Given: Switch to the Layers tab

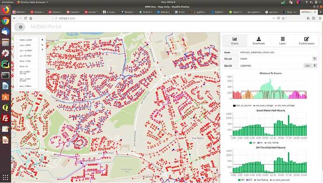Looking at the screenshot, I should click(x=283, y=41).
